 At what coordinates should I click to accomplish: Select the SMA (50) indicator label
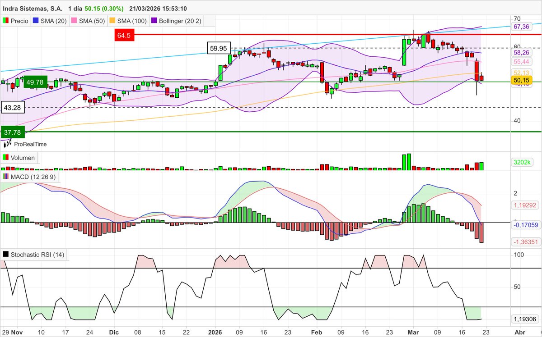[92, 21]
